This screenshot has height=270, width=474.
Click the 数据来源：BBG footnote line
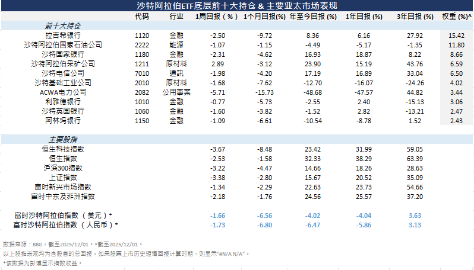[72, 245]
